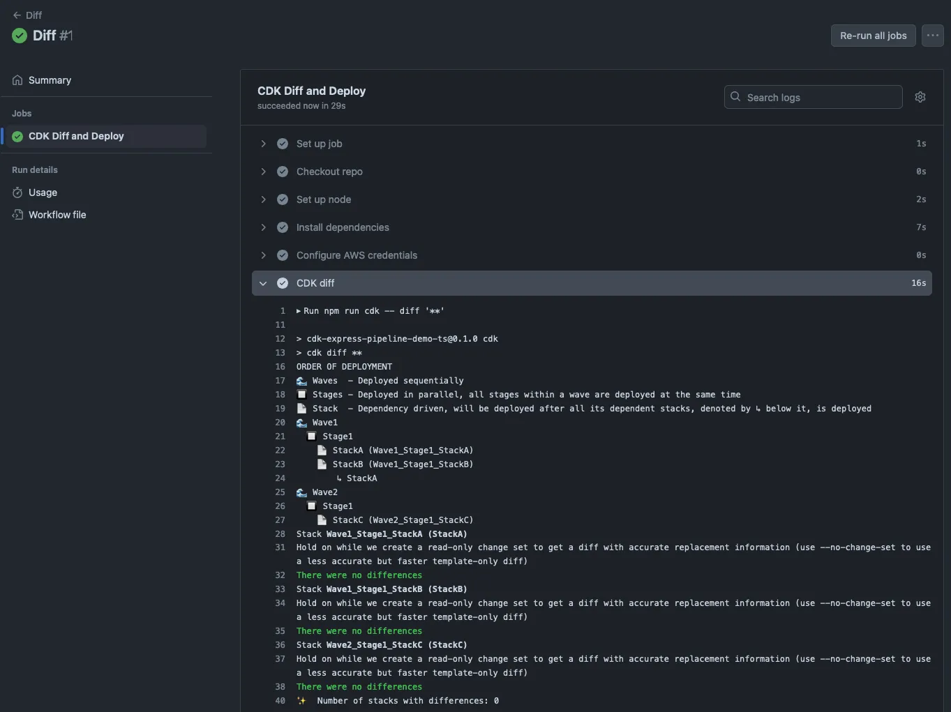Click the Set up node success checkmark
This screenshot has width=951, height=712.
[x=283, y=199]
